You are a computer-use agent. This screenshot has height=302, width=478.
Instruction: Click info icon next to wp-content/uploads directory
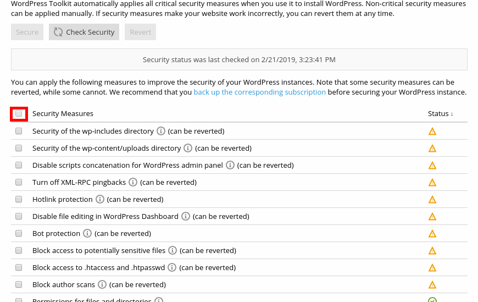coord(188,148)
